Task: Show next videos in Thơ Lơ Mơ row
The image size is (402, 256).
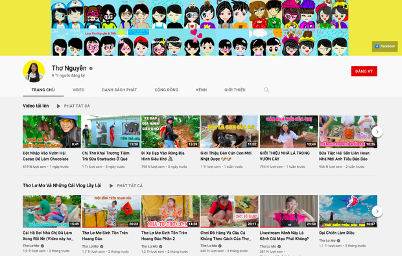Action: [x=377, y=211]
